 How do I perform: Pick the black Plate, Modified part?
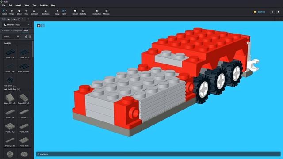tap(24, 66)
